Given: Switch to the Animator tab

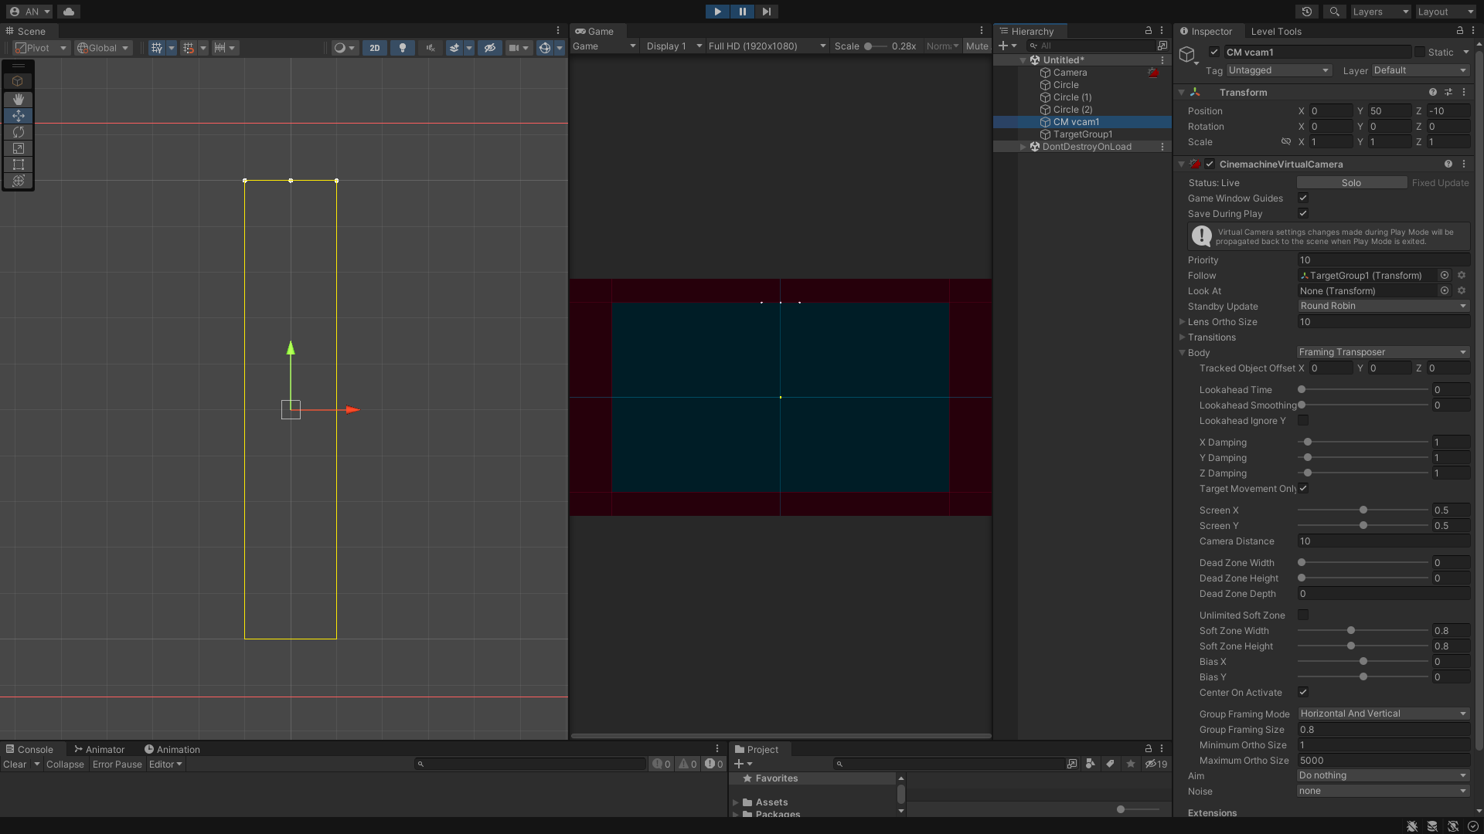Looking at the screenshot, I should (x=99, y=749).
